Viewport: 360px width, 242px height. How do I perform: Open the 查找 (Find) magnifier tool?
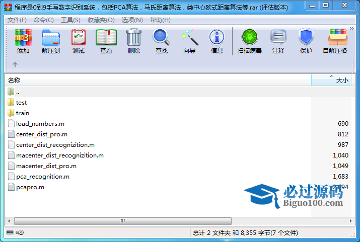162,41
